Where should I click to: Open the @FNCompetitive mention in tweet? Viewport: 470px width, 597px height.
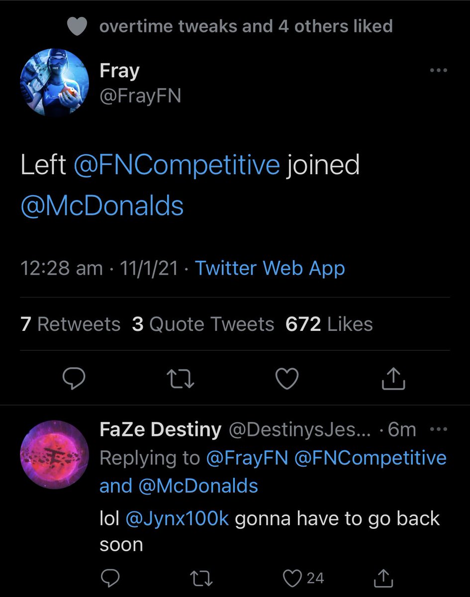tap(177, 165)
